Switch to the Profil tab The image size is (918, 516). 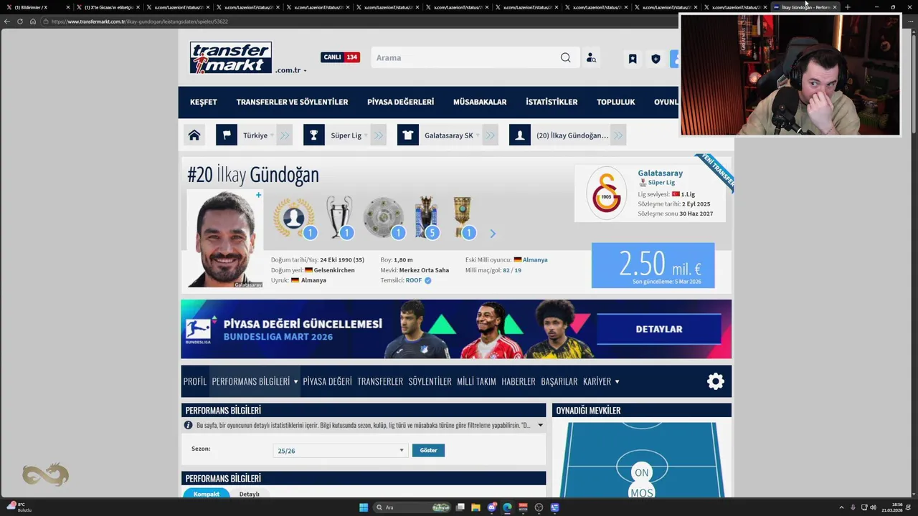(x=194, y=381)
